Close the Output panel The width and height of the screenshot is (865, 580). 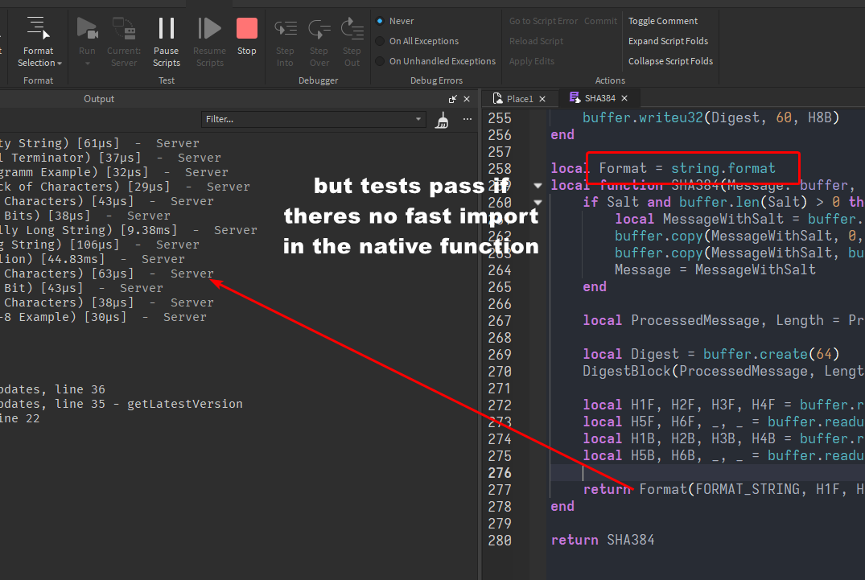(x=467, y=99)
